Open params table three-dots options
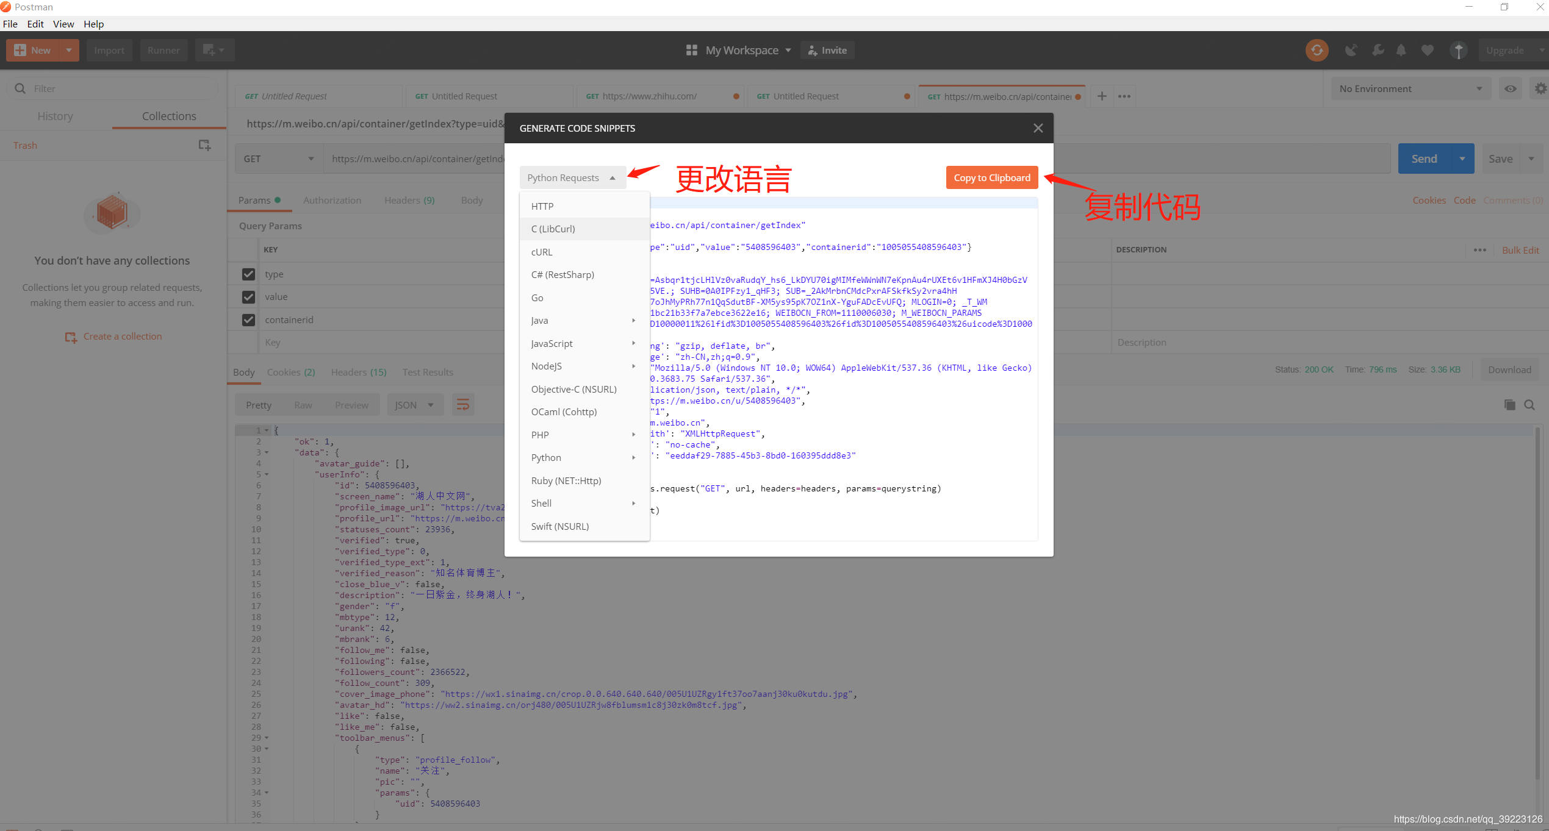The height and width of the screenshot is (831, 1549). click(x=1479, y=250)
